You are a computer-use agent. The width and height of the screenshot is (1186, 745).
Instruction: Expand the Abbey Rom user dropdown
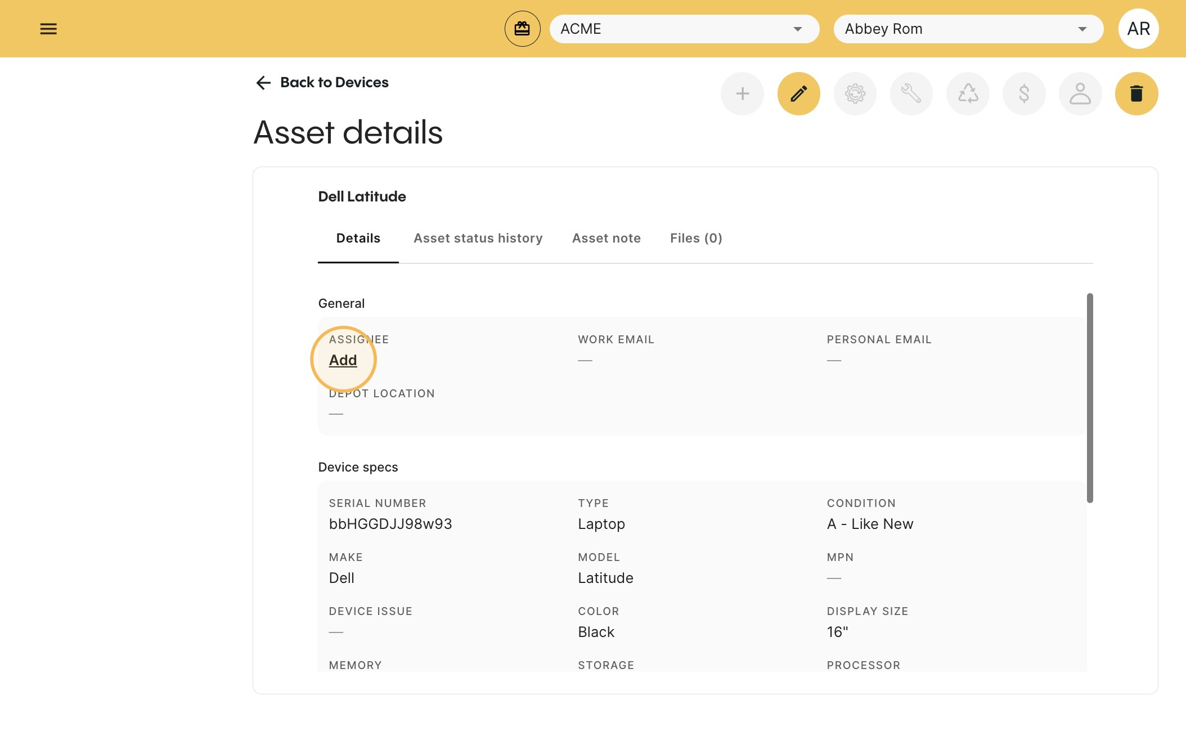point(968,29)
